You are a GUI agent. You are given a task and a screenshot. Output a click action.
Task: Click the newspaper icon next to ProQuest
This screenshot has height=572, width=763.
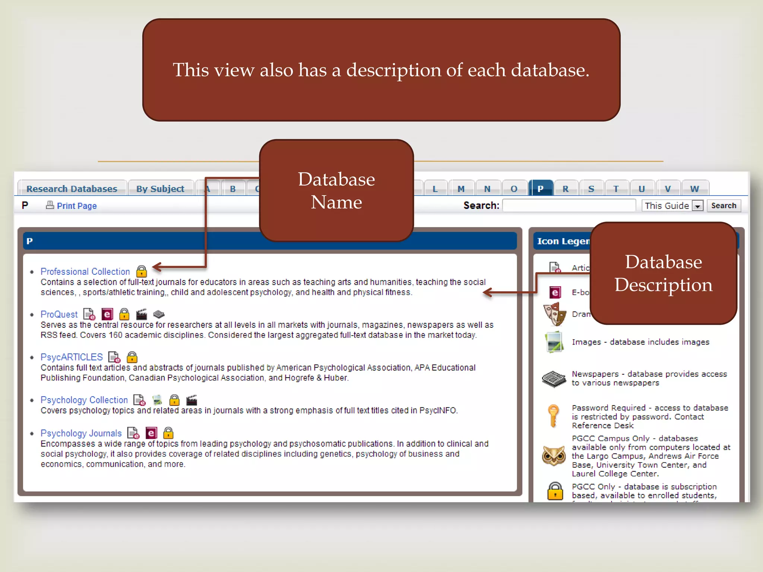pyautogui.click(x=159, y=314)
